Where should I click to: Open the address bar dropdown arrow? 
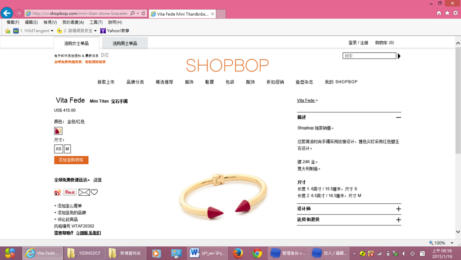138,13
